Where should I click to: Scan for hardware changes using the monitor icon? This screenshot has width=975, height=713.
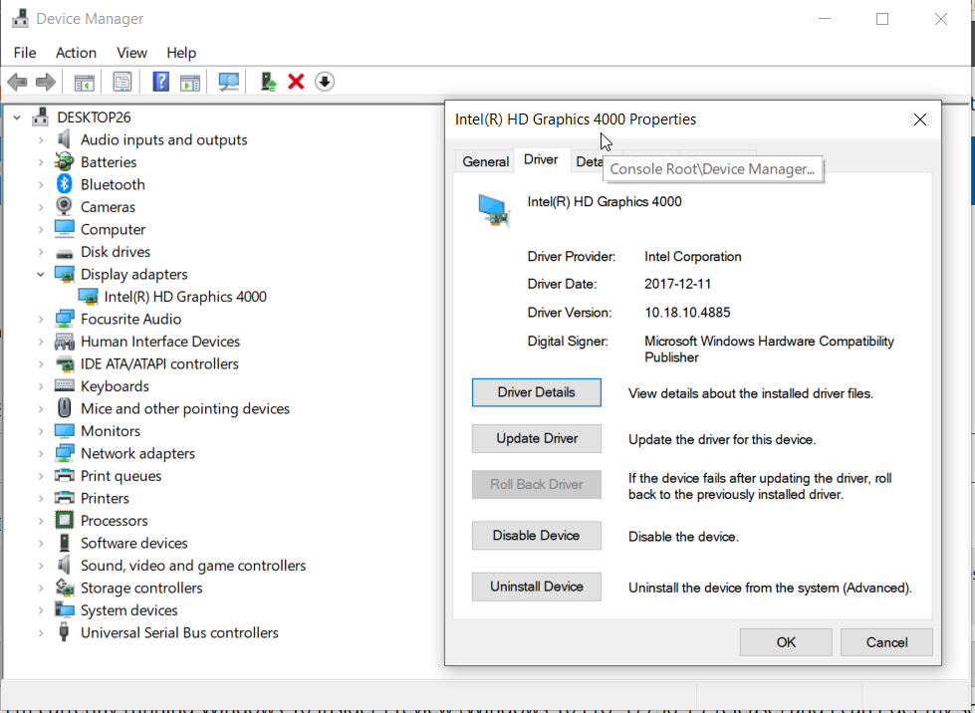228,82
